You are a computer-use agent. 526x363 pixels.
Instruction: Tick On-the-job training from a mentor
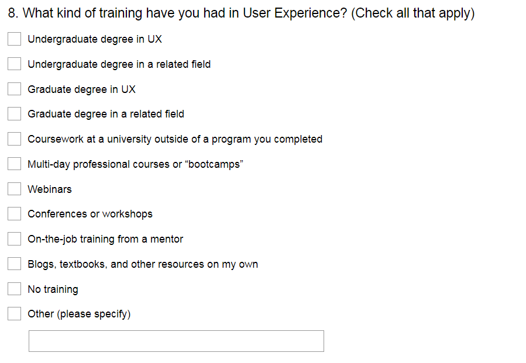pyautogui.click(x=15, y=239)
